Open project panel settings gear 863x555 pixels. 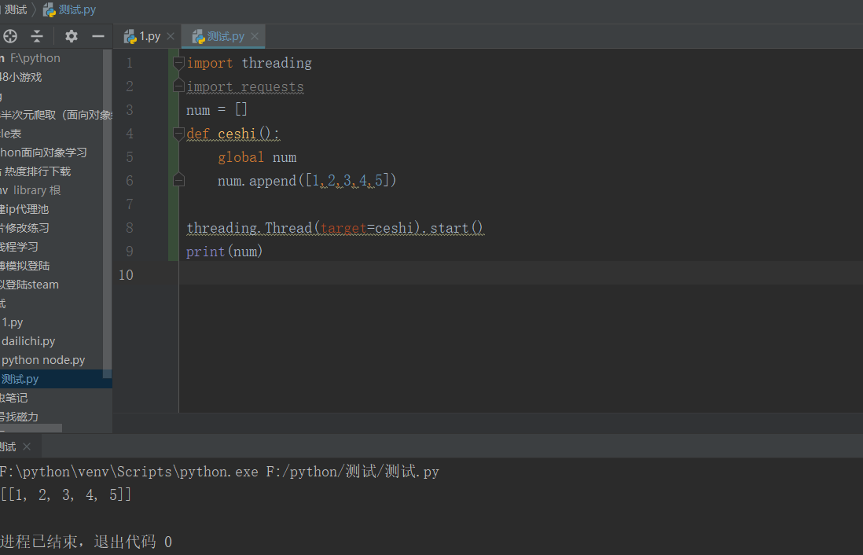[72, 36]
